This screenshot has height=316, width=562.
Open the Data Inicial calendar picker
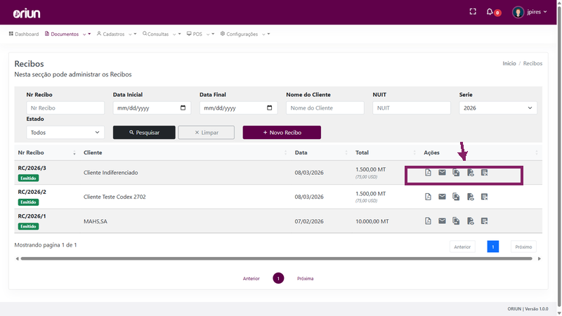(183, 108)
